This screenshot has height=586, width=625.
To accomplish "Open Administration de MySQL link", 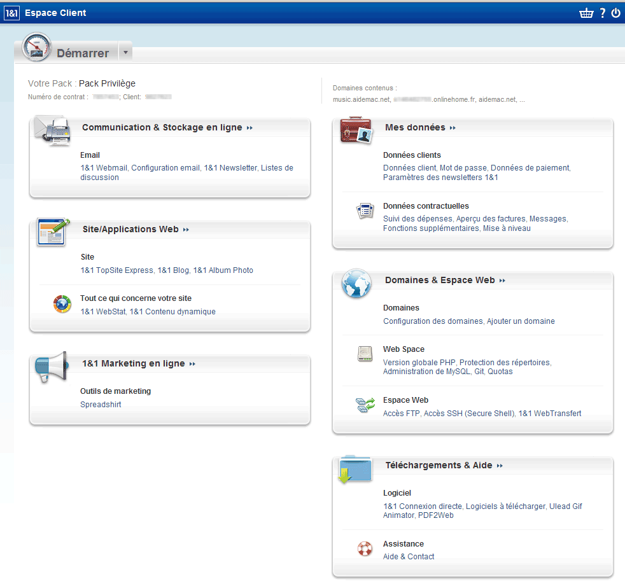I will coord(426,372).
